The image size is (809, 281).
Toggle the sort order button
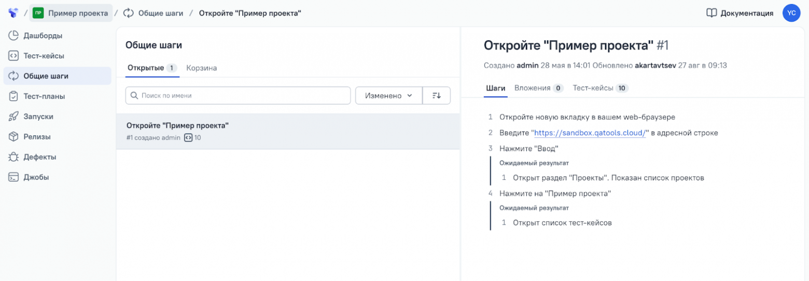(x=436, y=96)
